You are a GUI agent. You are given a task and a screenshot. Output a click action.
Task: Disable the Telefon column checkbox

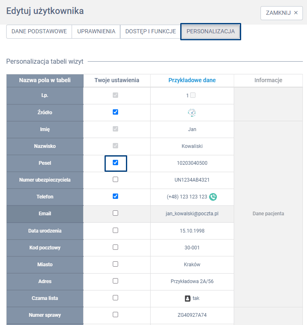(x=115, y=196)
